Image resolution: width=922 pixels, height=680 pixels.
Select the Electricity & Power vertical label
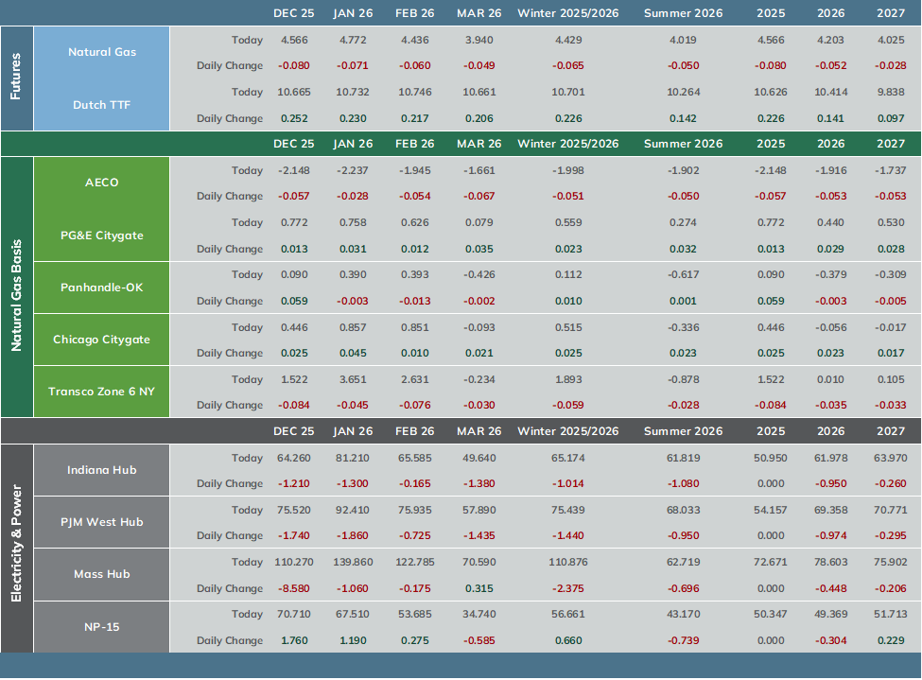pyautogui.click(x=16, y=544)
